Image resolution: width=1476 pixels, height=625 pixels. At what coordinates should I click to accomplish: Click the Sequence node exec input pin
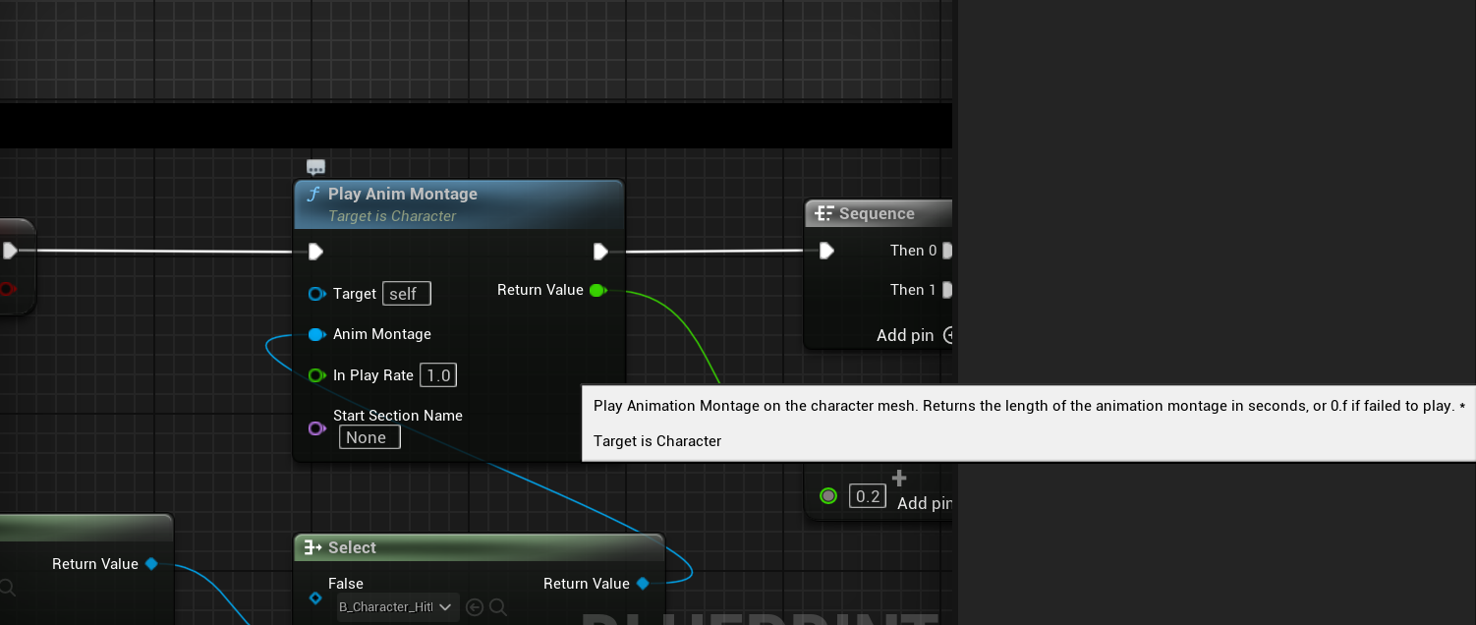(826, 251)
